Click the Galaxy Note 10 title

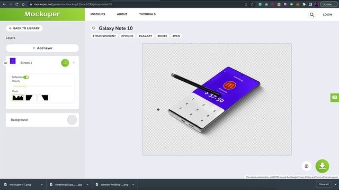(115, 28)
